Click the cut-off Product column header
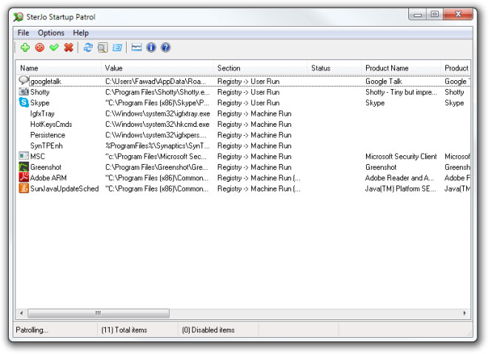Image resolution: width=489 pixels, height=354 pixels. (x=456, y=68)
